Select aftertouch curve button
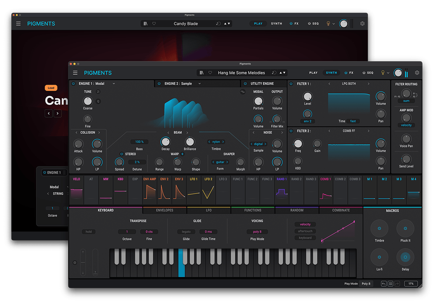This screenshot has width=432, height=301. click(305, 231)
